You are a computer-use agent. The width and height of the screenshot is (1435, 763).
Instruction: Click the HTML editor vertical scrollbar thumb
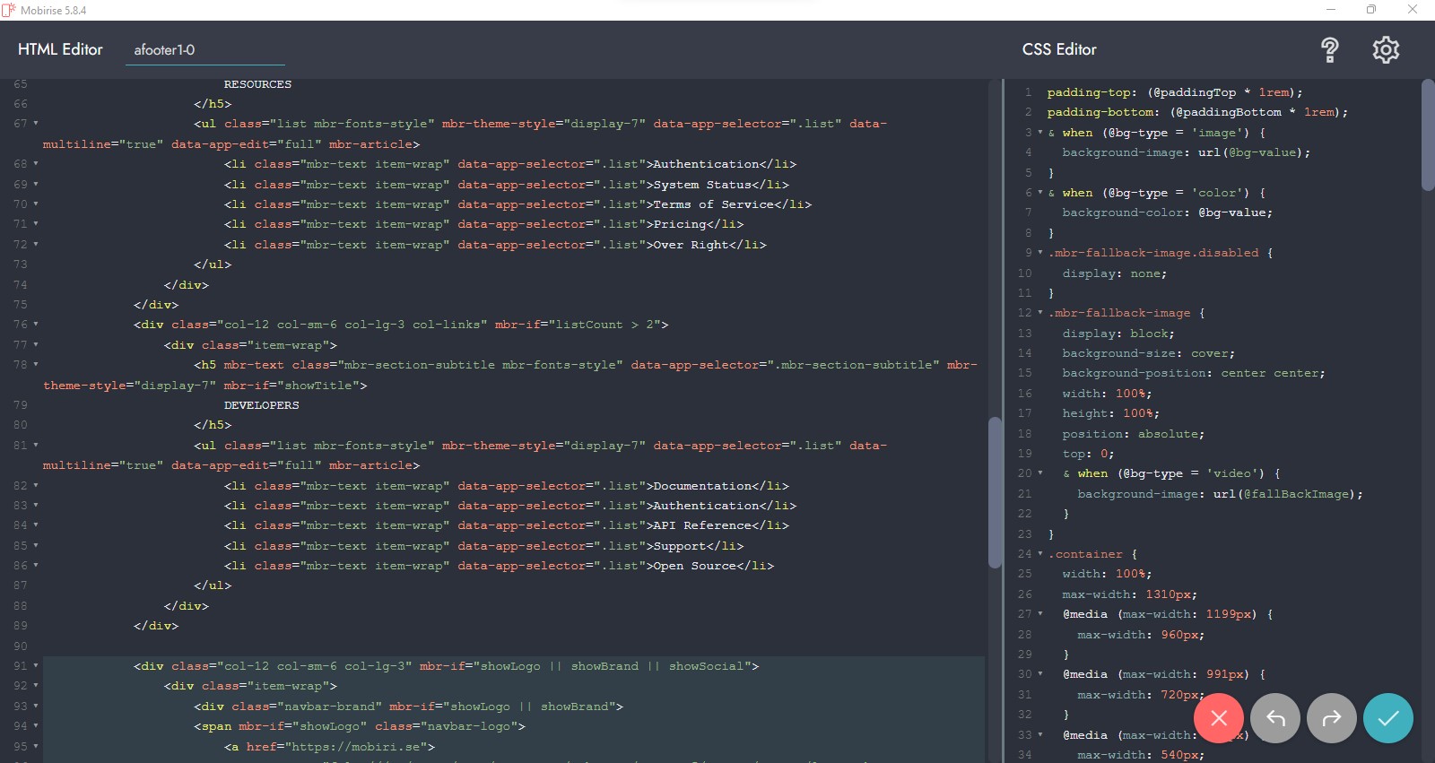click(994, 491)
